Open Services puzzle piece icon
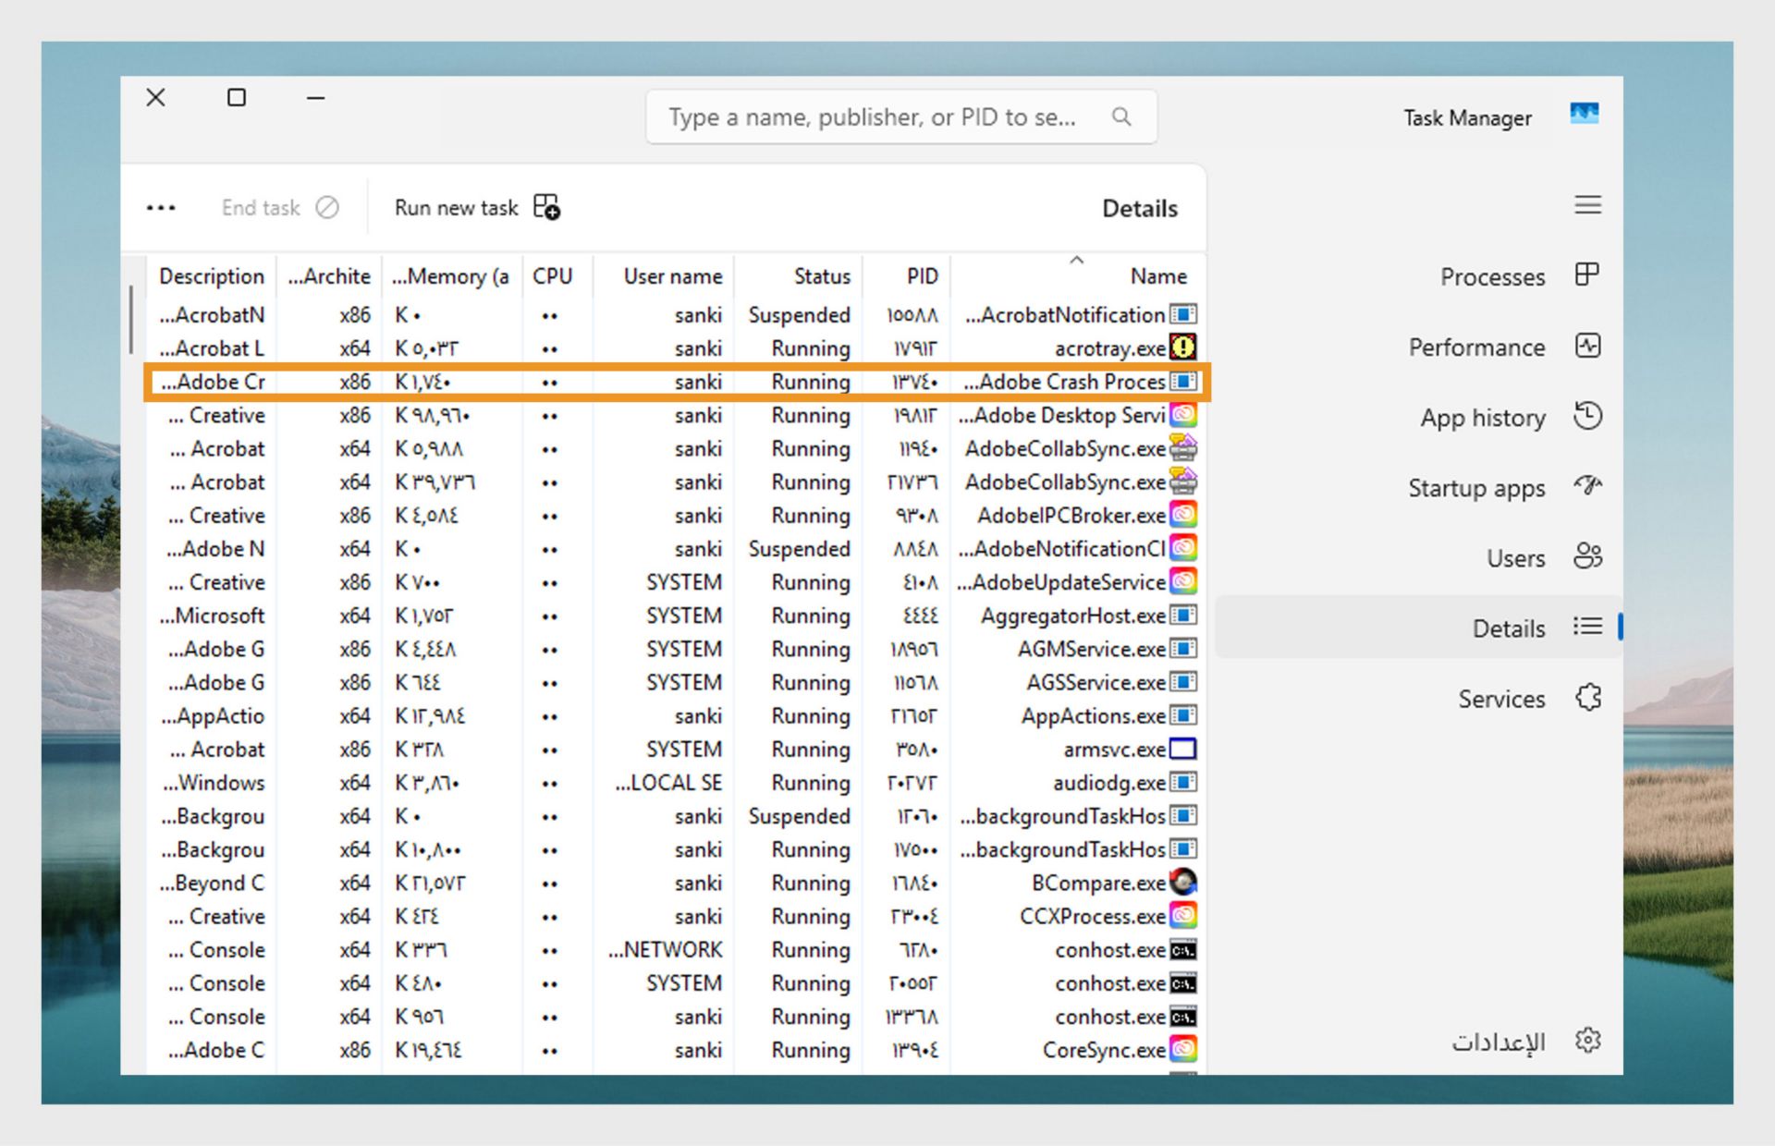This screenshot has width=1775, height=1146. pos(1587,698)
